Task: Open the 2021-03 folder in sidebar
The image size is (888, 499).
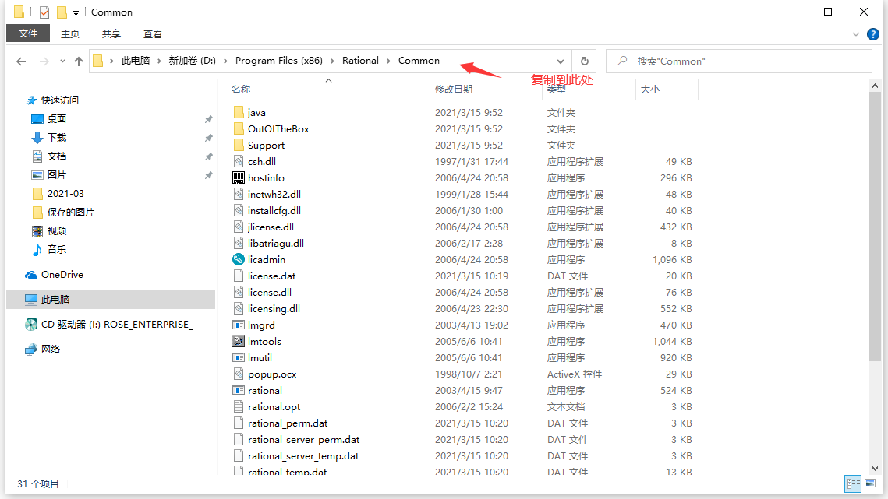Action: (x=58, y=194)
